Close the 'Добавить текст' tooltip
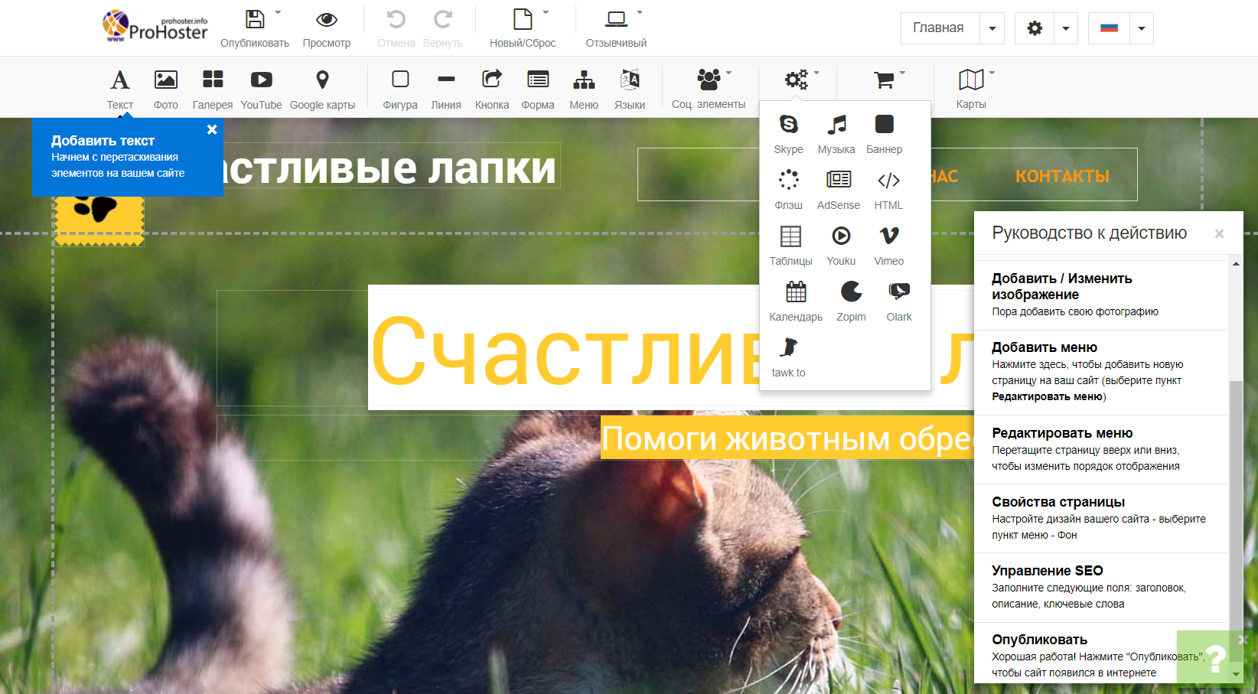The width and height of the screenshot is (1258, 694). pos(212,130)
